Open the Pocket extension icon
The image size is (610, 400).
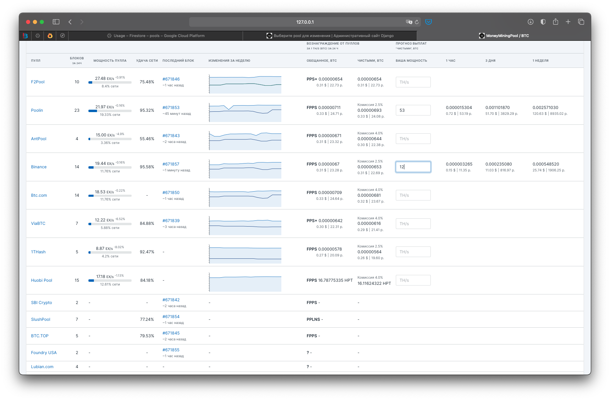[428, 22]
